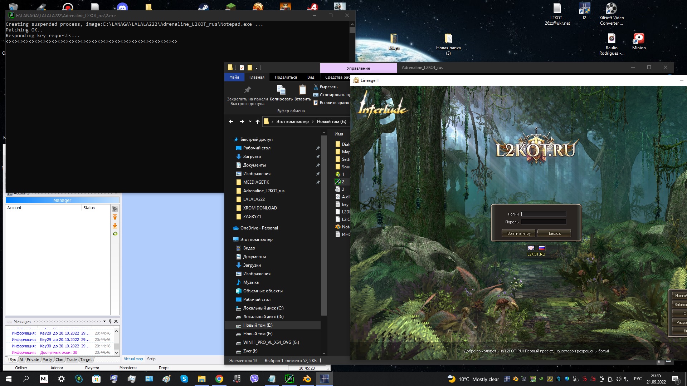The width and height of the screenshot is (687, 386).
Task: Click the Explorer Up arrow
Action: (x=258, y=122)
